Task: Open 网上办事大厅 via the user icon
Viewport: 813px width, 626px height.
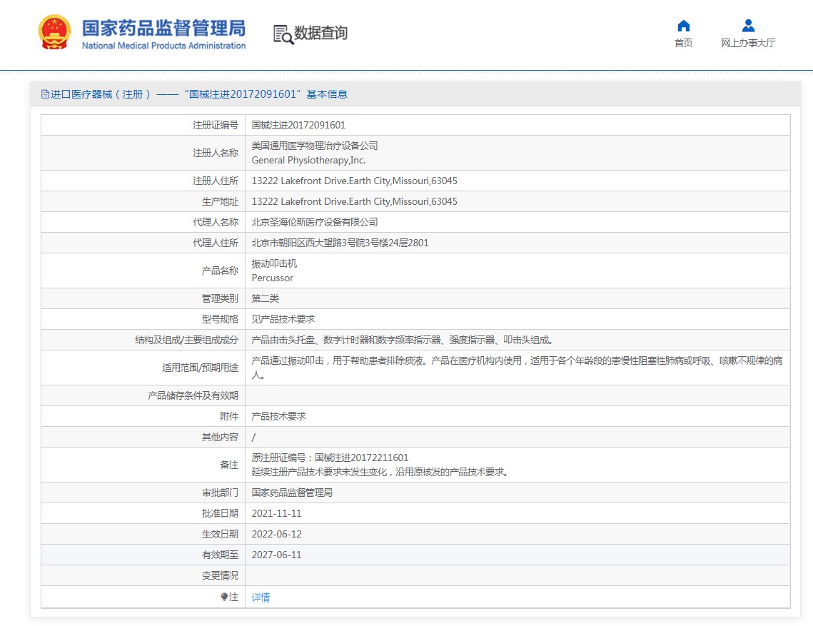Action: pos(747,26)
